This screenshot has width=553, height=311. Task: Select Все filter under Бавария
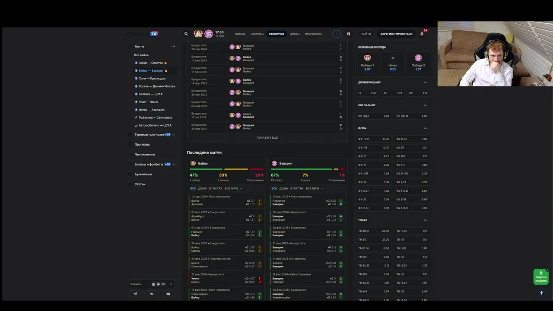point(274,188)
